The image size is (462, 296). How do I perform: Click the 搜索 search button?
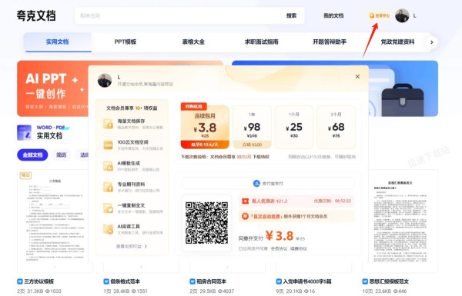pos(291,15)
